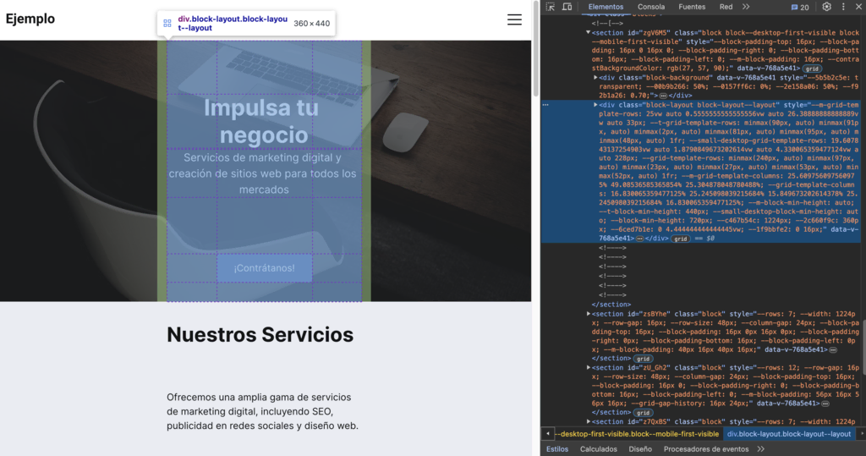
Task: Click the ¡Contrátanos! button
Action: (x=265, y=268)
